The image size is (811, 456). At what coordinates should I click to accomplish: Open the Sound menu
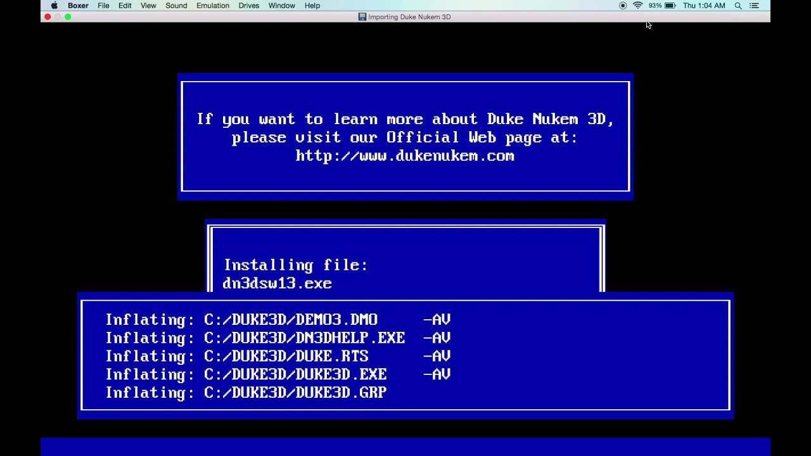(x=176, y=6)
